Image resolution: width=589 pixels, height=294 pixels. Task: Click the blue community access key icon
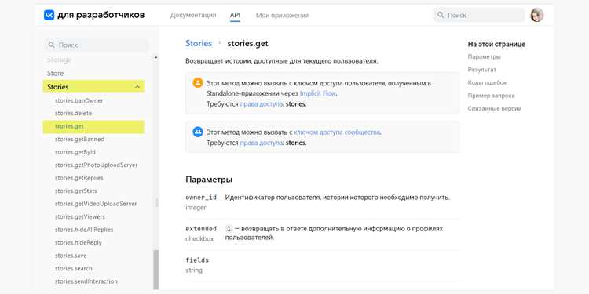point(198,132)
